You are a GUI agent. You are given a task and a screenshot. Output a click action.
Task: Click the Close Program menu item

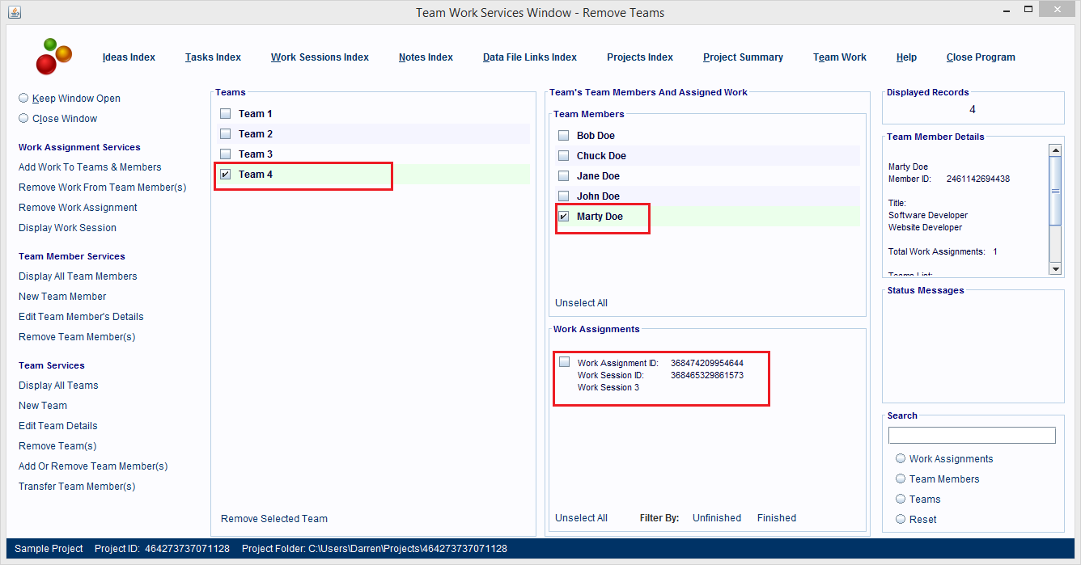[x=981, y=57]
